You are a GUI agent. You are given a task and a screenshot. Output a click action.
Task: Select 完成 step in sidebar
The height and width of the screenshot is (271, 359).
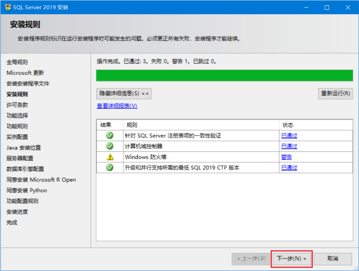[x=12, y=223]
